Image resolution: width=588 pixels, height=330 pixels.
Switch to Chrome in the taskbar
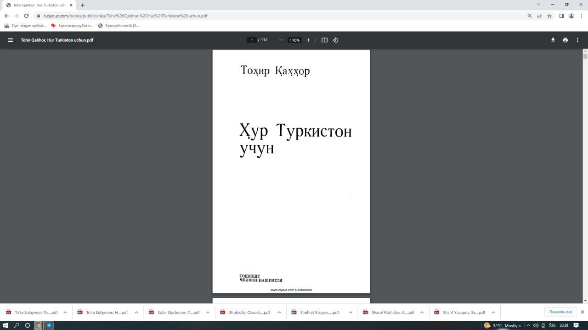38,325
